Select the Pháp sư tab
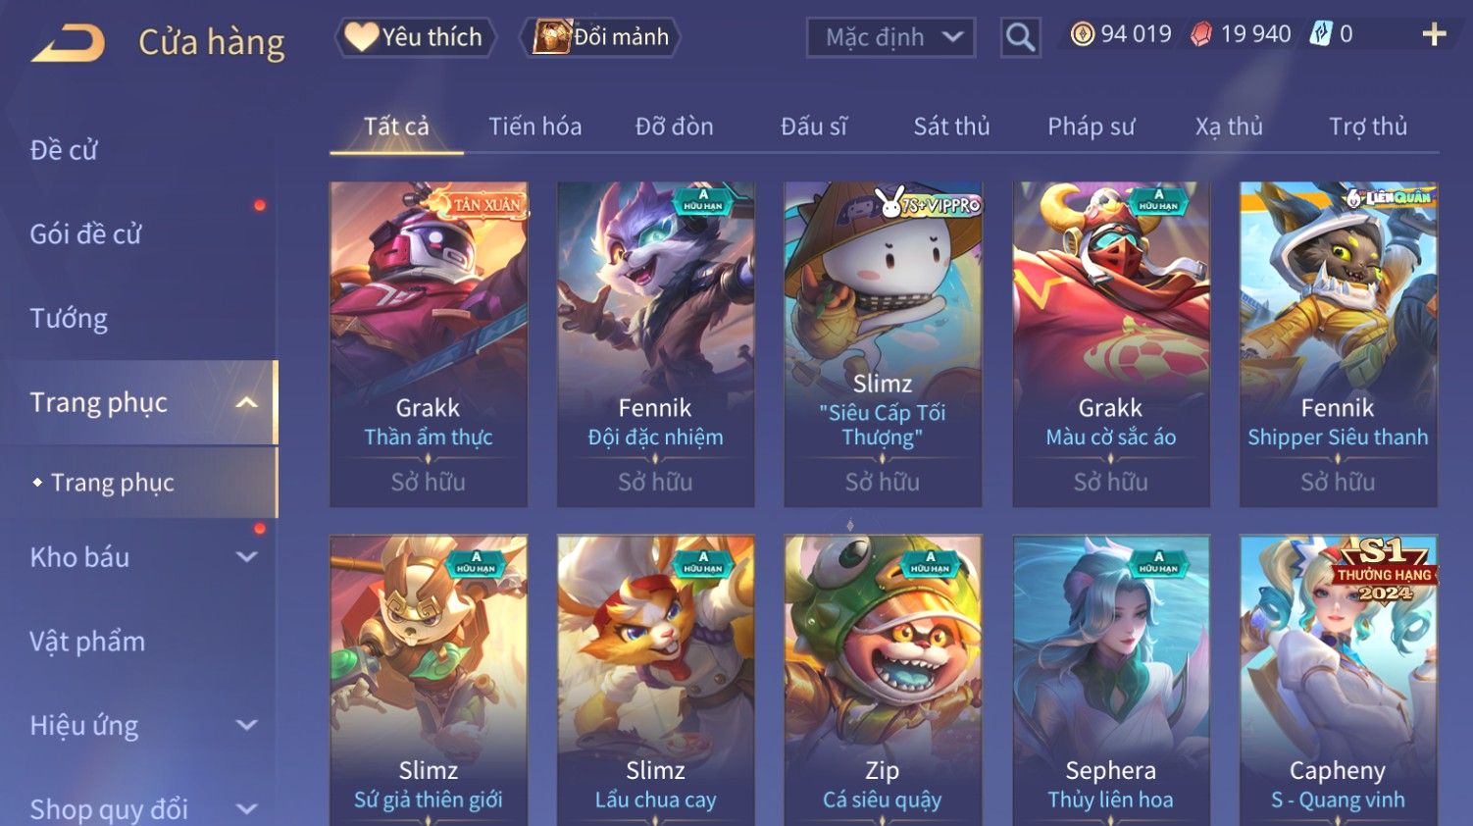1473x826 pixels. (x=1091, y=127)
